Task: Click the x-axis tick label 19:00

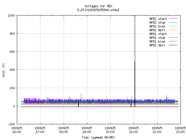Action: tap(87, 132)
